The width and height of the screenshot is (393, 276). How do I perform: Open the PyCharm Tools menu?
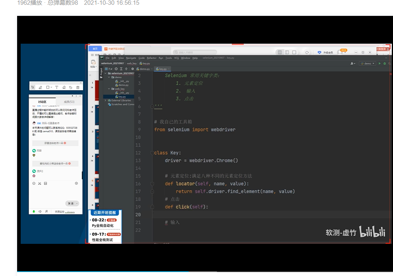[169, 58]
